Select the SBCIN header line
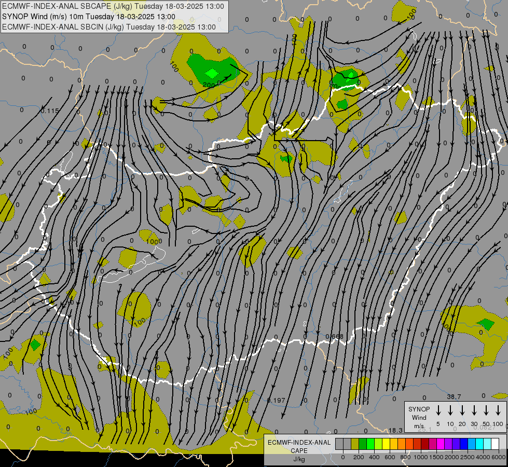Viewport: 508px width, 467px height. click(x=109, y=27)
